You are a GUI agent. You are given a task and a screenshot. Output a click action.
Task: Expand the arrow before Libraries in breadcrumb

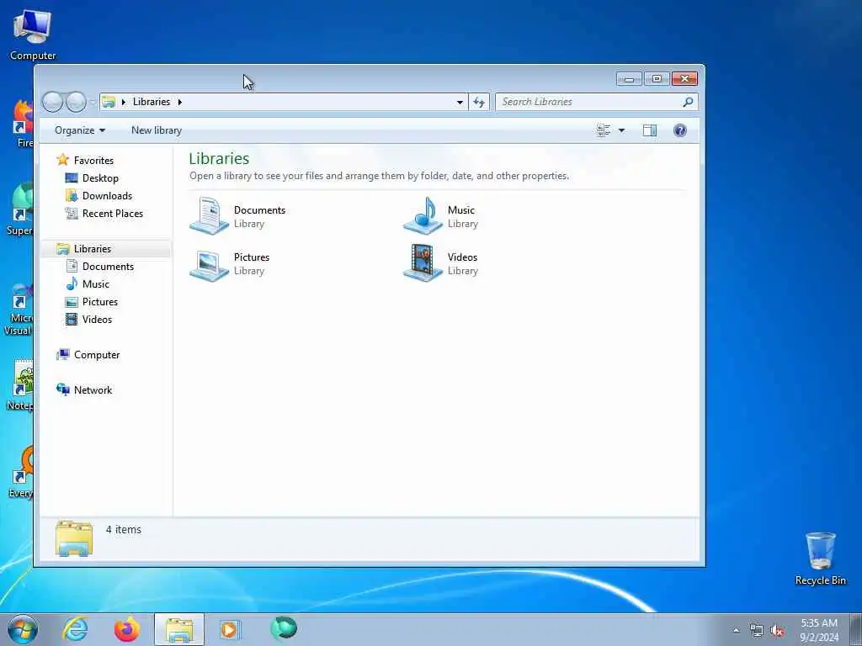click(x=123, y=102)
